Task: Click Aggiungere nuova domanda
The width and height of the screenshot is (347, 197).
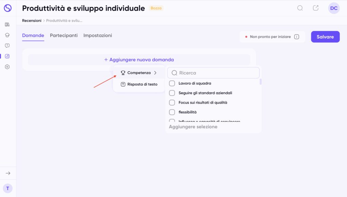Action: 139,60
